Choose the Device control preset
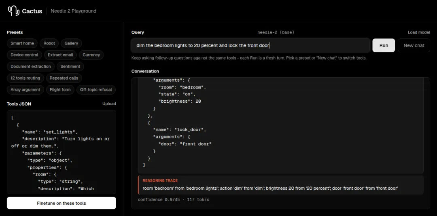Image resolution: width=437 pixels, height=216 pixels. click(25, 55)
